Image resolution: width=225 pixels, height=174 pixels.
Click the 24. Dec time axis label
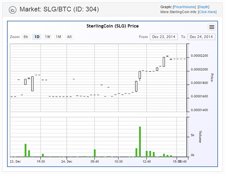[x=67, y=162]
